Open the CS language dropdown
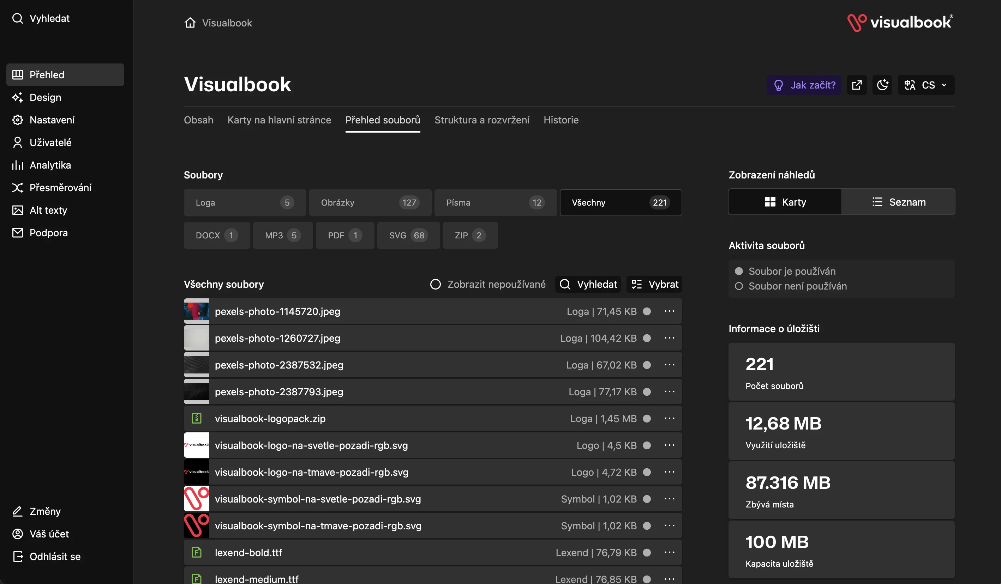The width and height of the screenshot is (1001, 584). point(926,85)
